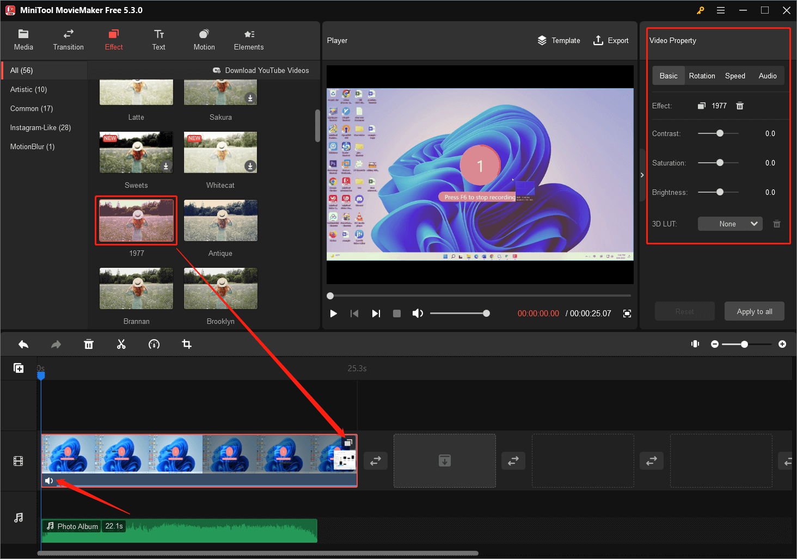Mute the video clip audio

[x=49, y=481]
